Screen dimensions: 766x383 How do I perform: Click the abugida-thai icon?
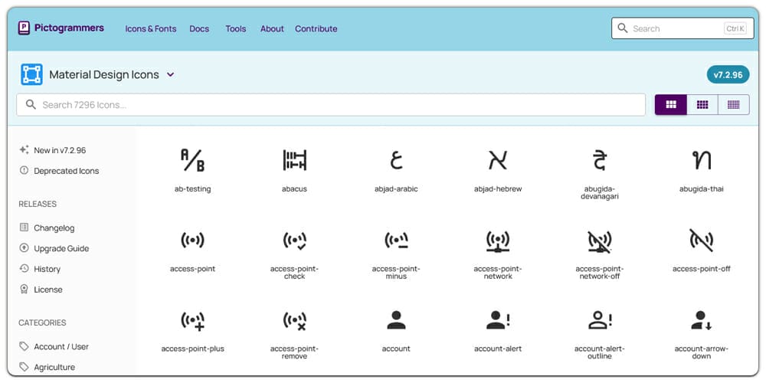[x=702, y=160]
